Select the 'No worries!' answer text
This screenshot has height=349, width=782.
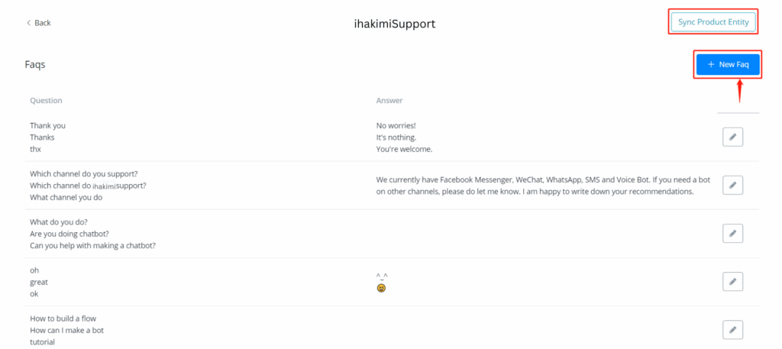[x=396, y=125]
